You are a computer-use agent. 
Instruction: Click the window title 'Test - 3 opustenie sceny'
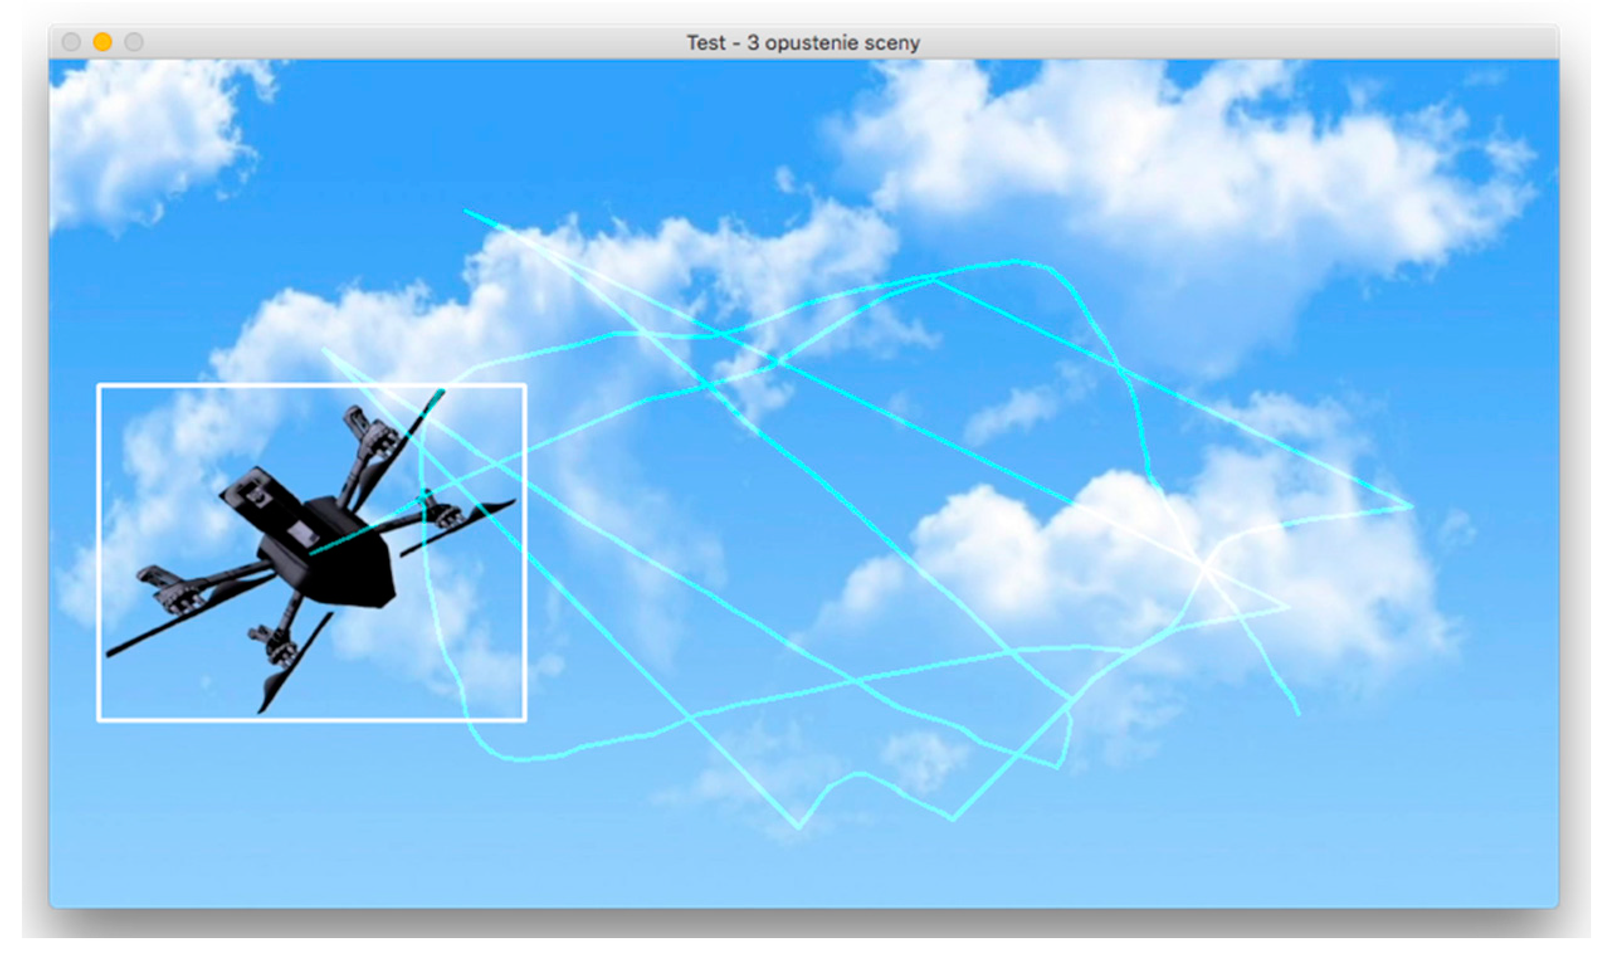(803, 43)
